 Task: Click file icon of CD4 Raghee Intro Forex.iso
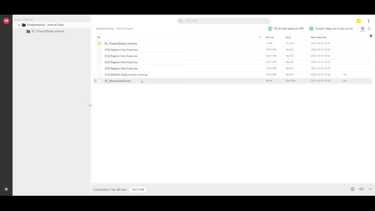tap(99, 69)
